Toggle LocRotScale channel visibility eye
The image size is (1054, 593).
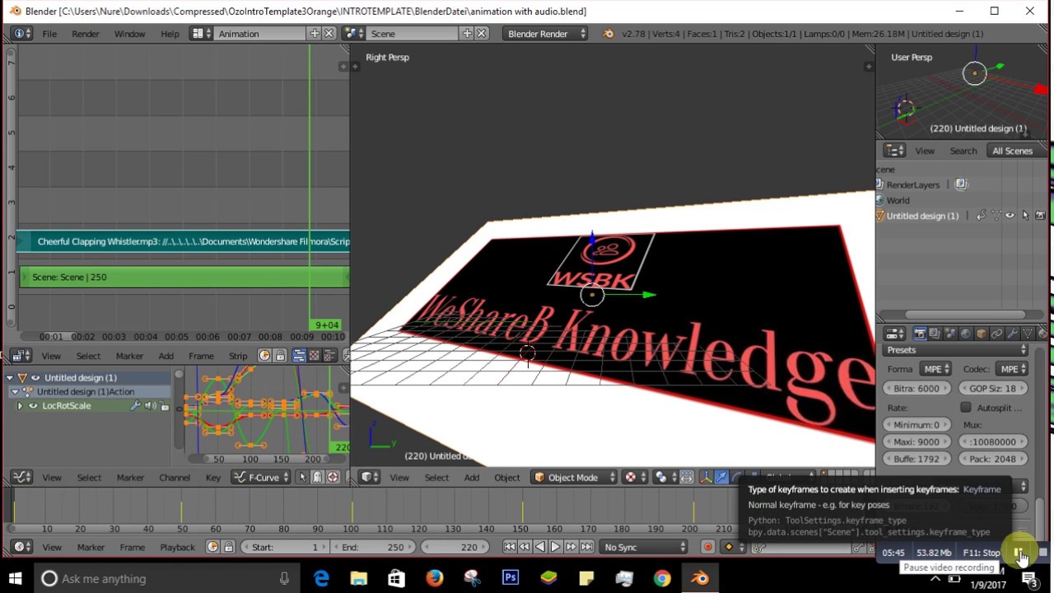coord(33,406)
